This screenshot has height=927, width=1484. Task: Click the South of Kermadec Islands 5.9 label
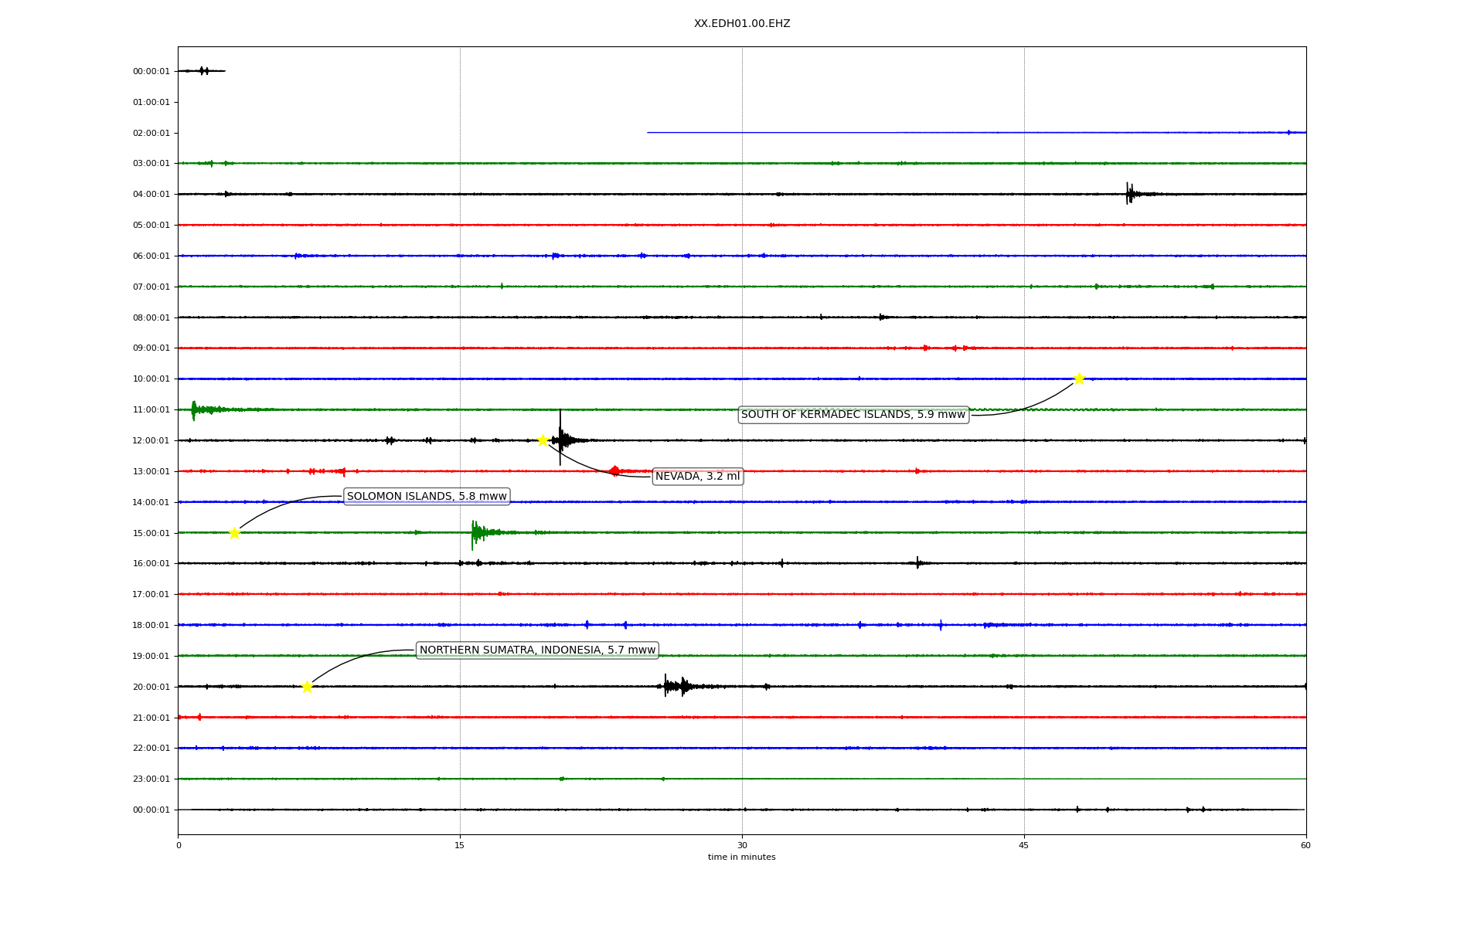[853, 415]
